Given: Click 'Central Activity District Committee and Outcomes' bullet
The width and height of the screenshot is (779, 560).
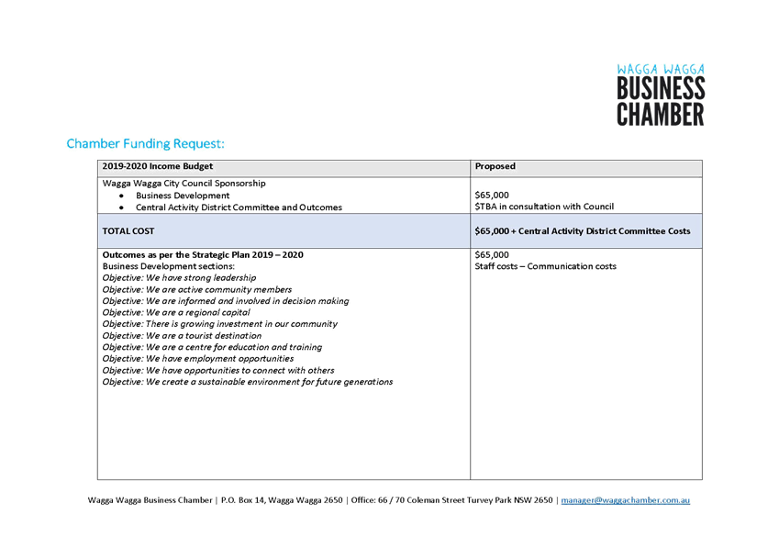Looking at the screenshot, I should 239,207.
